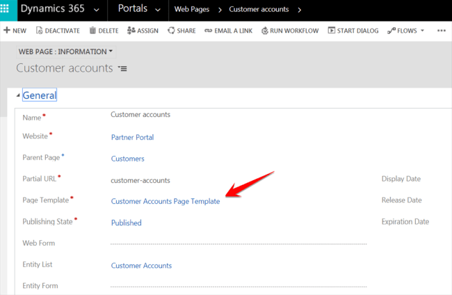Click the RUN WORKFLOW command label
452x295 pixels.
coord(294,31)
